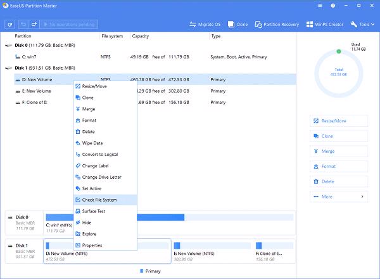Select Change Drive Letter menu entry
This screenshot has width=380, height=279.
point(101,177)
